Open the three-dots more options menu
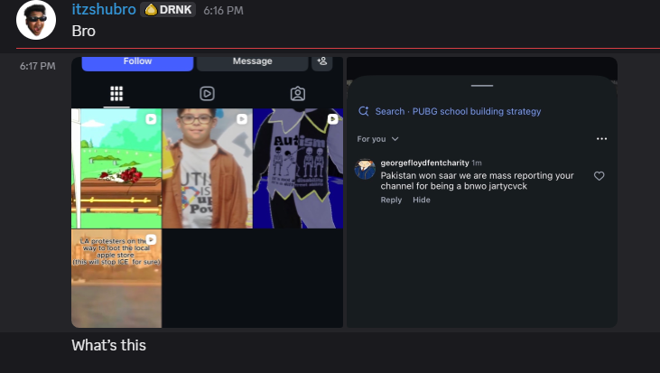Viewport: 660px width, 373px height. [x=601, y=139]
